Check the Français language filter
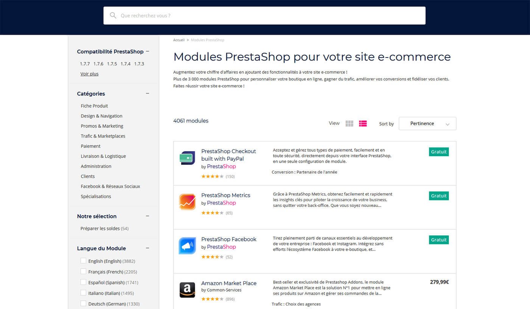Viewport: 530px width, 309px height. (x=83, y=271)
